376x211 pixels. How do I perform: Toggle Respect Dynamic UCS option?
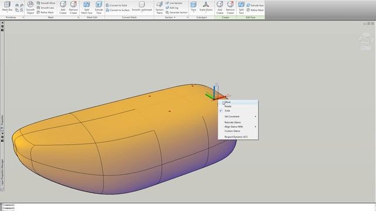[x=238, y=137]
